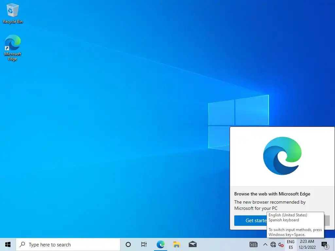
Task: Click the gray button beside Get started
Action: (x=327, y=221)
